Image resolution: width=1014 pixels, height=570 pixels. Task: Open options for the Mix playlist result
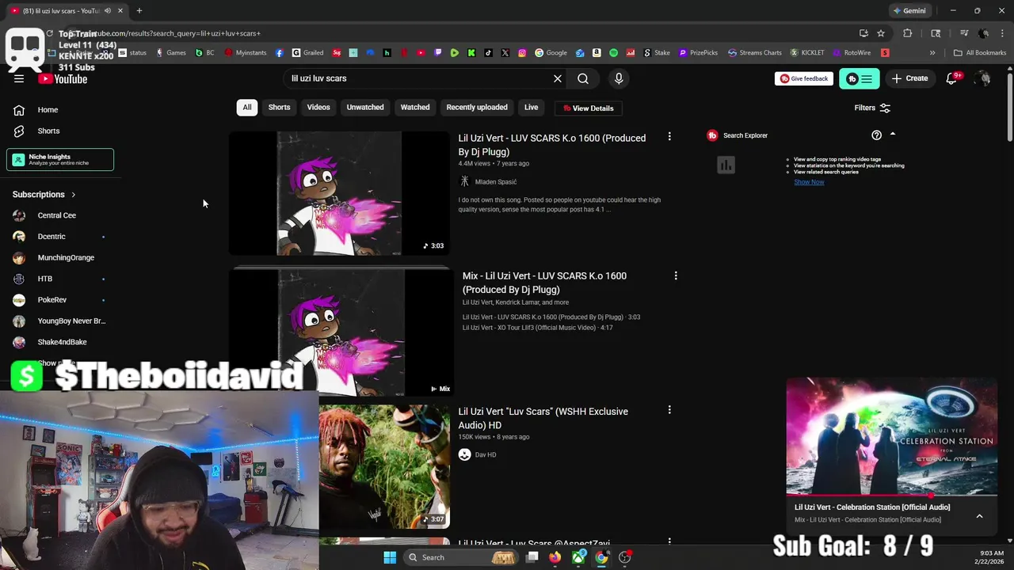click(676, 275)
